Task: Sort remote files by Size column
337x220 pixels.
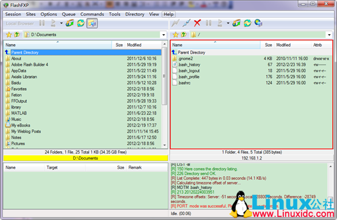Action: click(x=268, y=45)
